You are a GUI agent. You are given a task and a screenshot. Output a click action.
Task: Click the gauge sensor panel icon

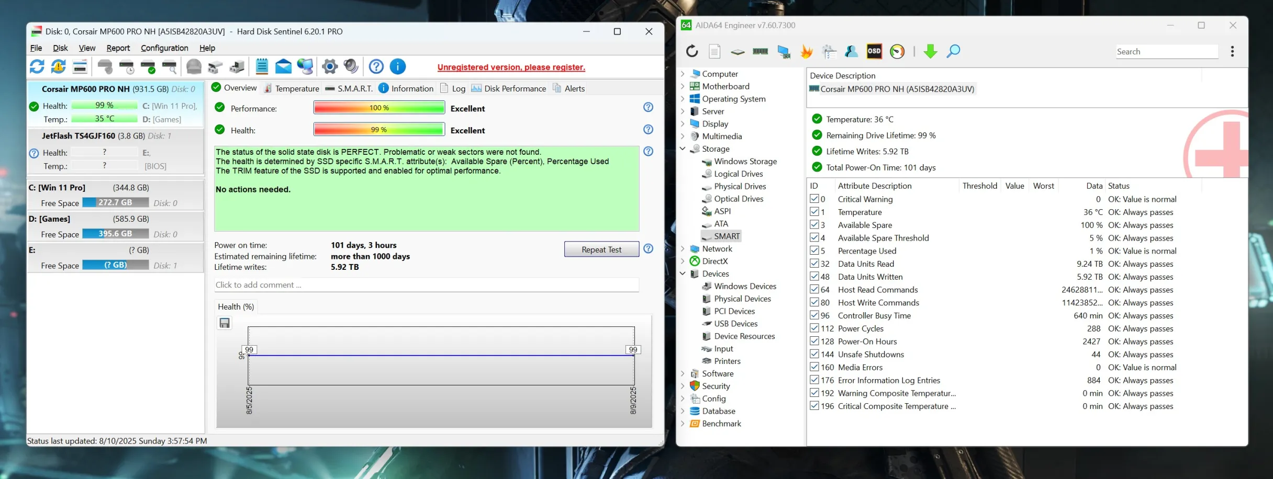point(897,51)
